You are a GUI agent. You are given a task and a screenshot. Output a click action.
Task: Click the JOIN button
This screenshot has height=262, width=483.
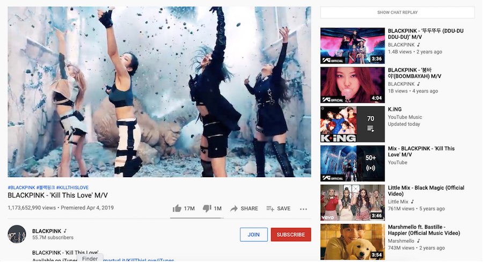click(x=253, y=235)
